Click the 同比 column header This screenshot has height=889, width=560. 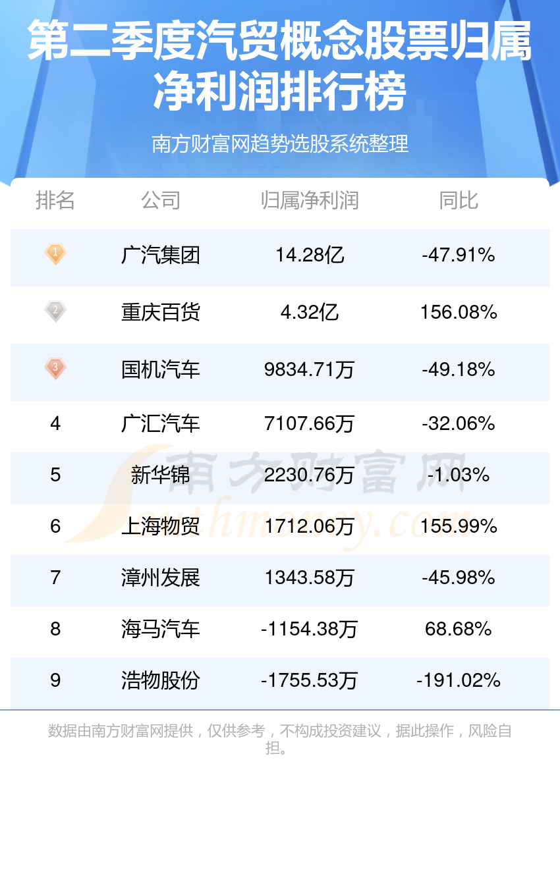point(459,200)
